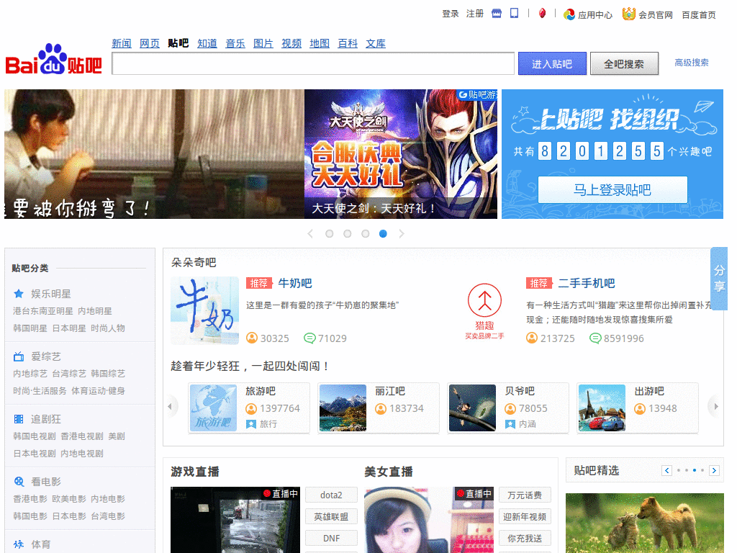Switch to 新闻 search tab
The width and height of the screenshot is (737, 553).
pyautogui.click(x=121, y=44)
